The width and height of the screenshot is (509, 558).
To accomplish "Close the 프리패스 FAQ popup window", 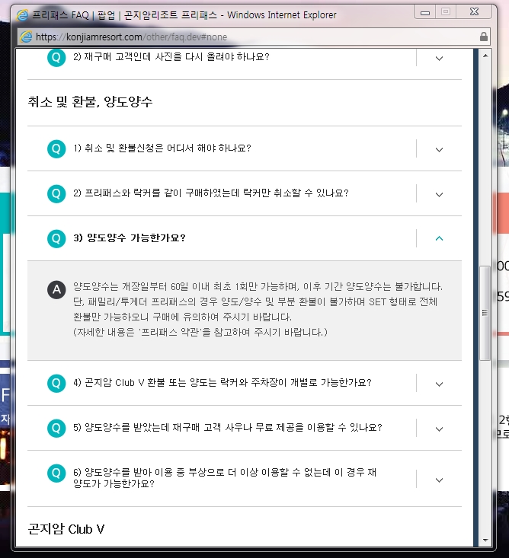I will 474,12.
